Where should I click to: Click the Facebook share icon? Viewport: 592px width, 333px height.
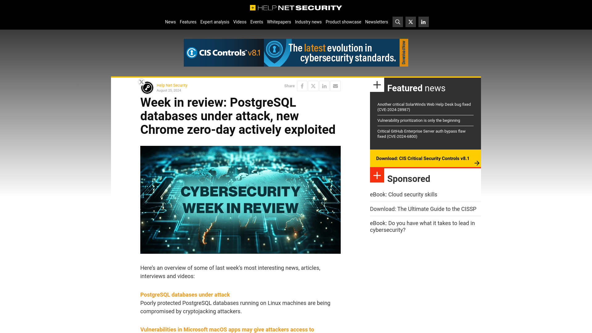coord(302,86)
